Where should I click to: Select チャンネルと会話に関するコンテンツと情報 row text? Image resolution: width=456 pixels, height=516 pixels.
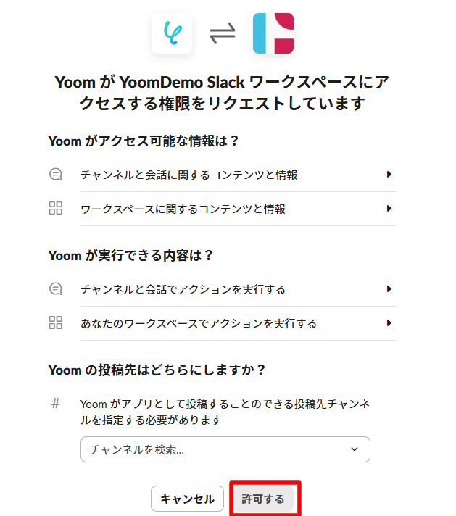pyautogui.click(x=189, y=175)
